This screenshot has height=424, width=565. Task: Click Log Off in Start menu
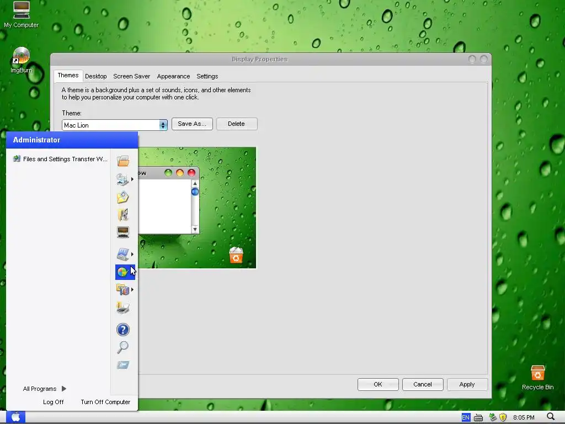point(54,402)
